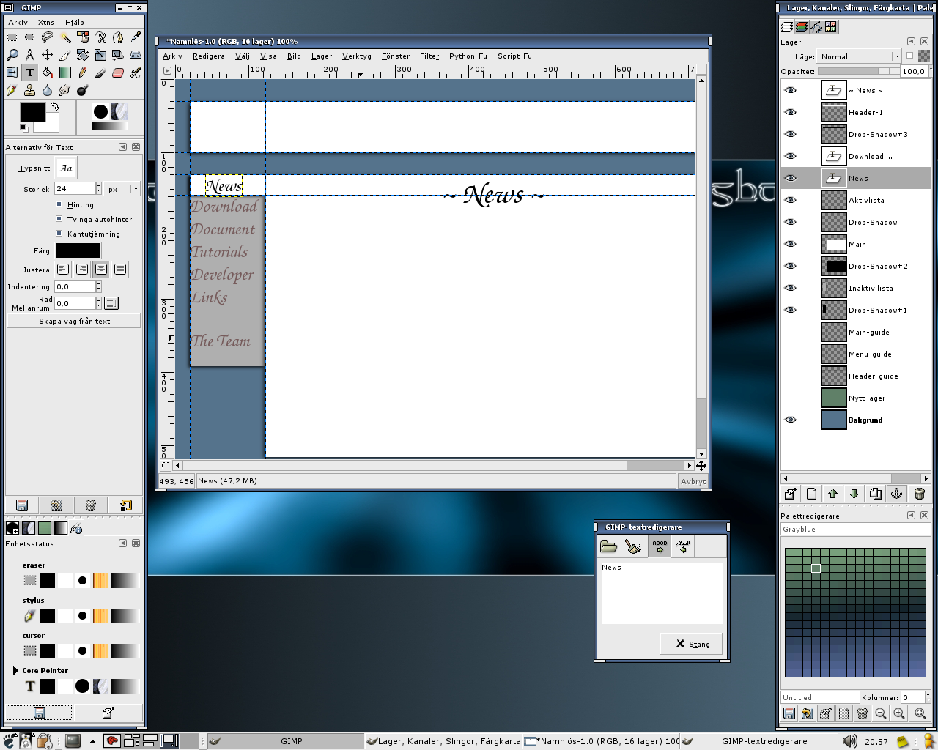
Task: Open the px unit dropdown
Action: coord(122,189)
